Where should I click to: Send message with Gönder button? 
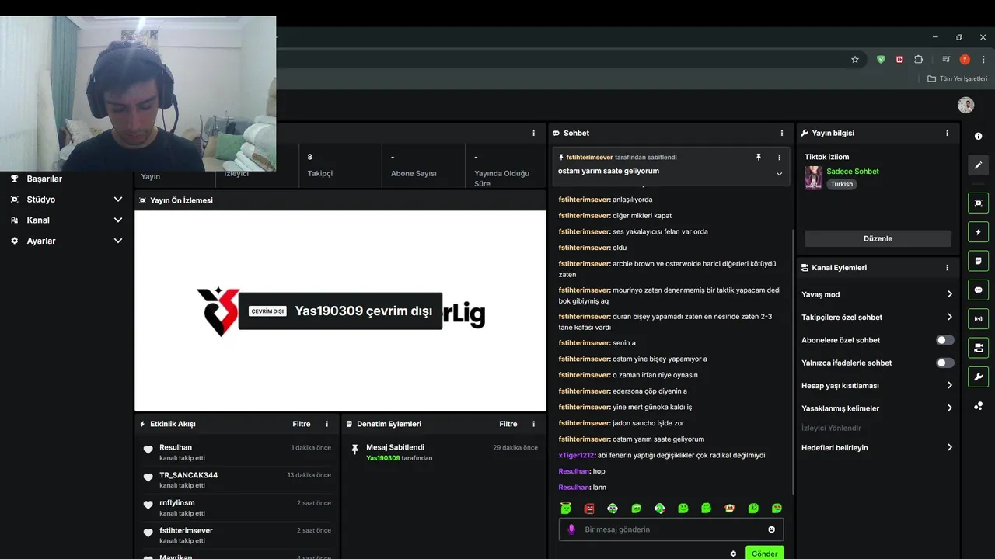(x=764, y=554)
